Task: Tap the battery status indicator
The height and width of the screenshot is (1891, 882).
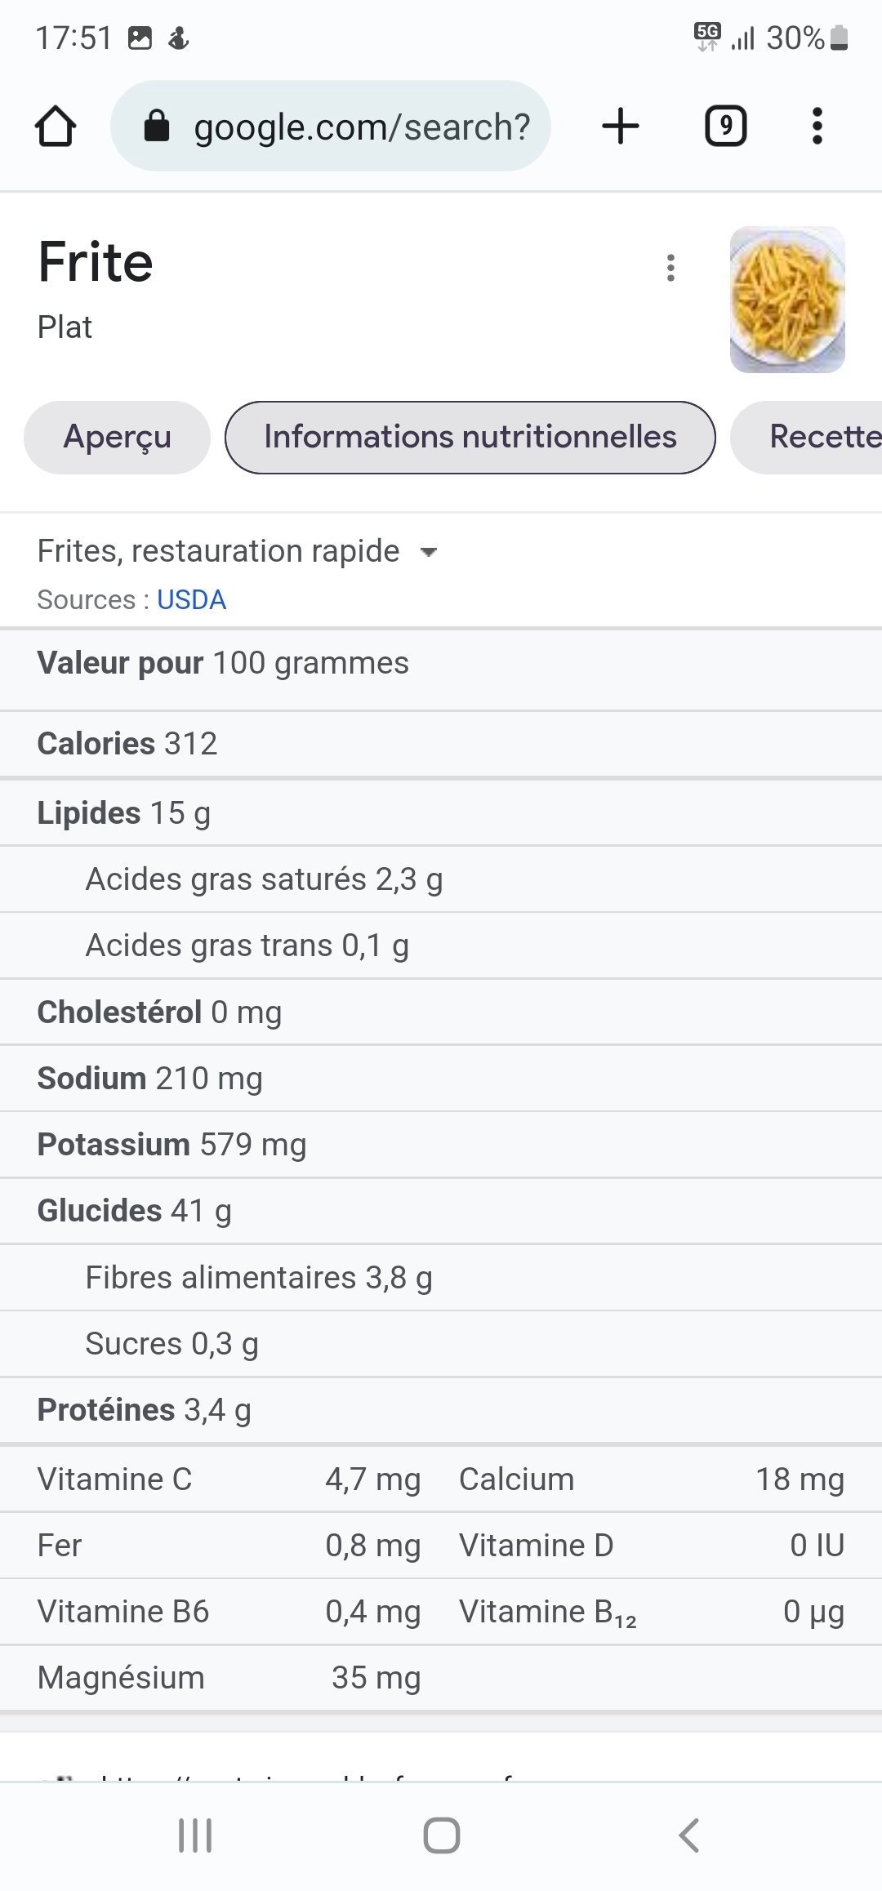Action: click(x=839, y=38)
